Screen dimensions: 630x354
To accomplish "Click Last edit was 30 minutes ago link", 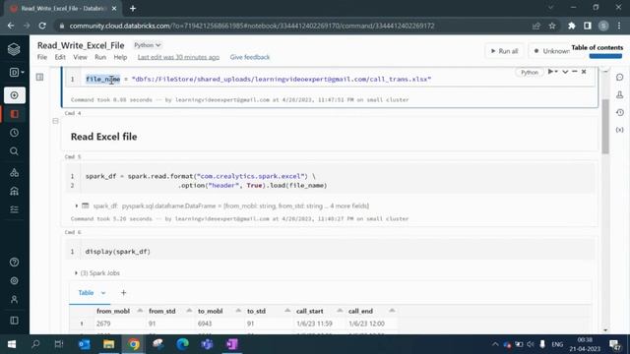I will tap(178, 57).
